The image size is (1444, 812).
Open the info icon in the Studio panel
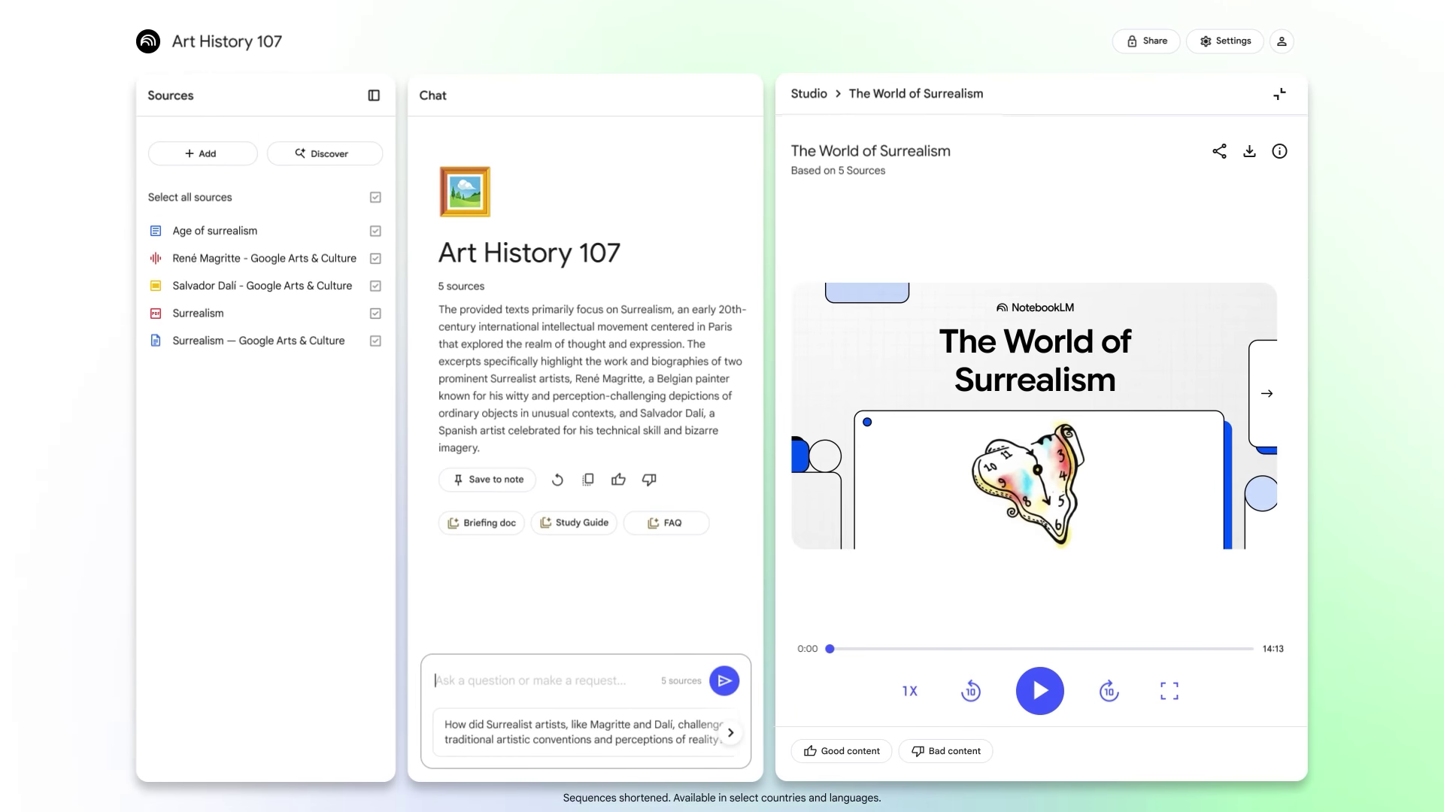[x=1279, y=151]
